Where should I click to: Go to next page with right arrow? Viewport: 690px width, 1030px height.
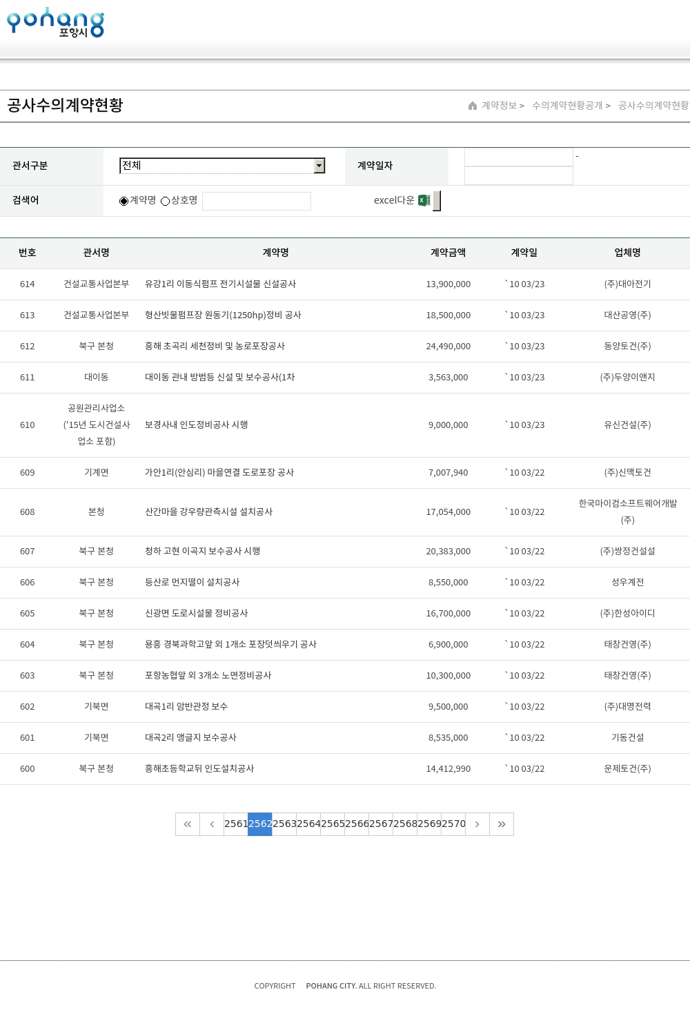point(477,824)
